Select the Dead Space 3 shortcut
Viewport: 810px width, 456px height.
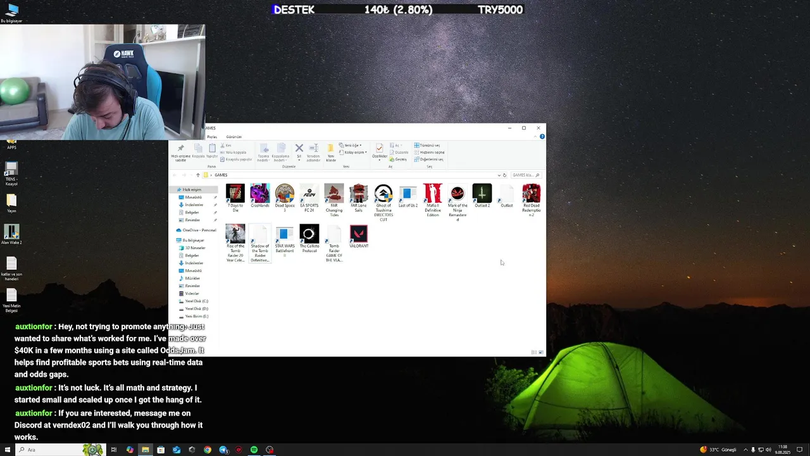285,197
